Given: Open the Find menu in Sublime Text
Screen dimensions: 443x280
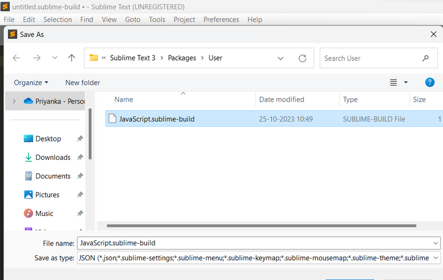Looking at the screenshot, I should click(x=87, y=20).
